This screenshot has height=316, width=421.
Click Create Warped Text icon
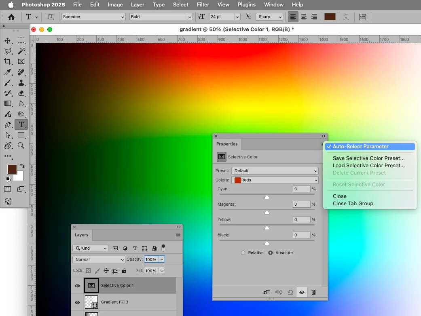pyautogui.click(x=346, y=17)
